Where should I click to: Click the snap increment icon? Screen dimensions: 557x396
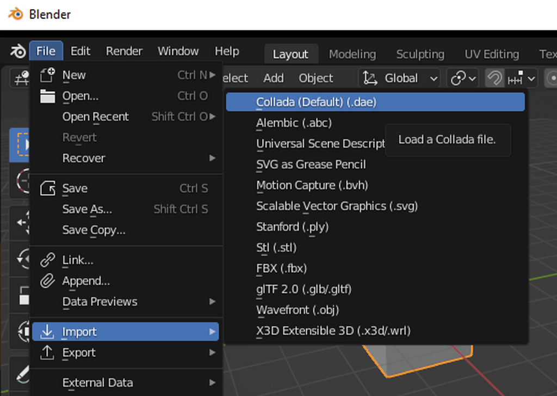click(516, 78)
